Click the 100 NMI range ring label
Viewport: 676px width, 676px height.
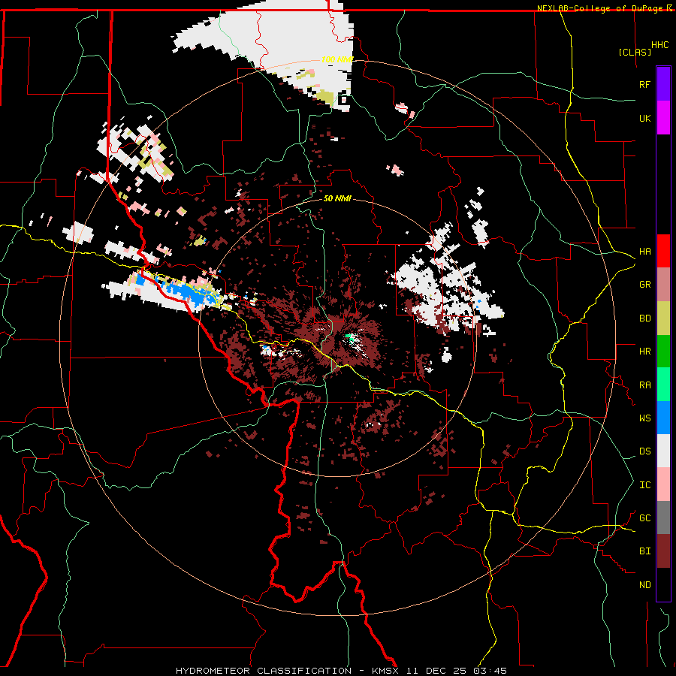(x=337, y=59)
